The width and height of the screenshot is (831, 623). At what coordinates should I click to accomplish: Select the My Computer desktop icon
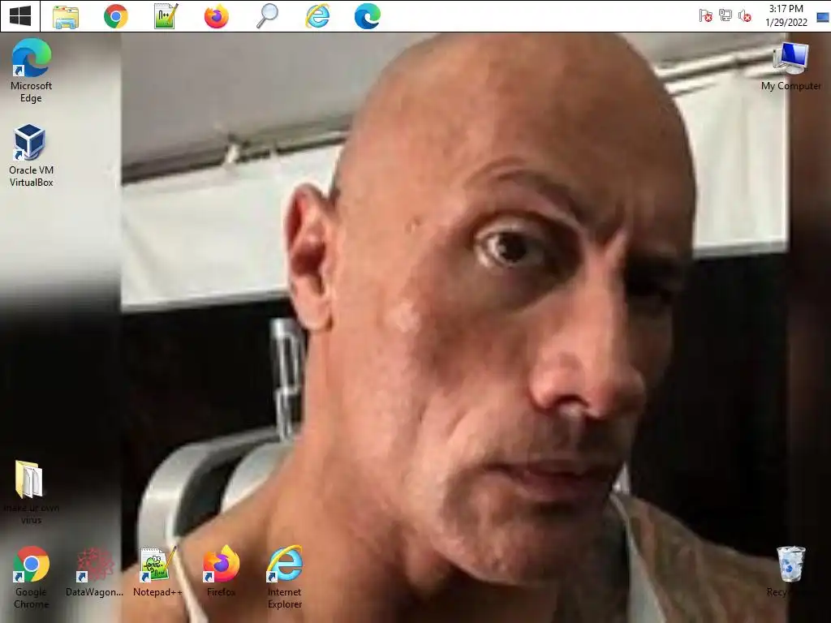[x=790, y=66]
